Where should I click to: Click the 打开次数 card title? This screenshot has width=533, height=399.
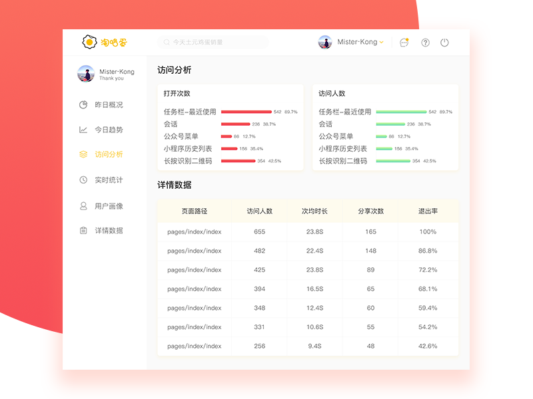coord(177,93)
